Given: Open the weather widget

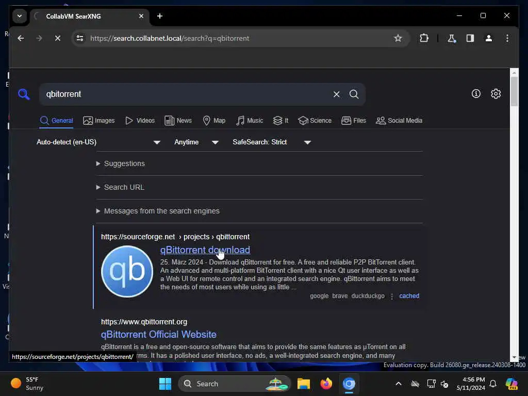Looking at the screenshot, I should (x=27, y=384).
